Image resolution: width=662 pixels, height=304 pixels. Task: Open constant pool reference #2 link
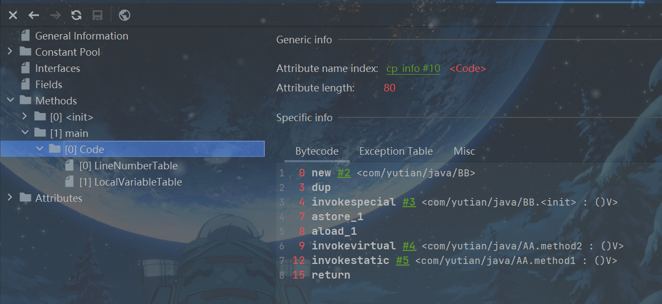344,173
